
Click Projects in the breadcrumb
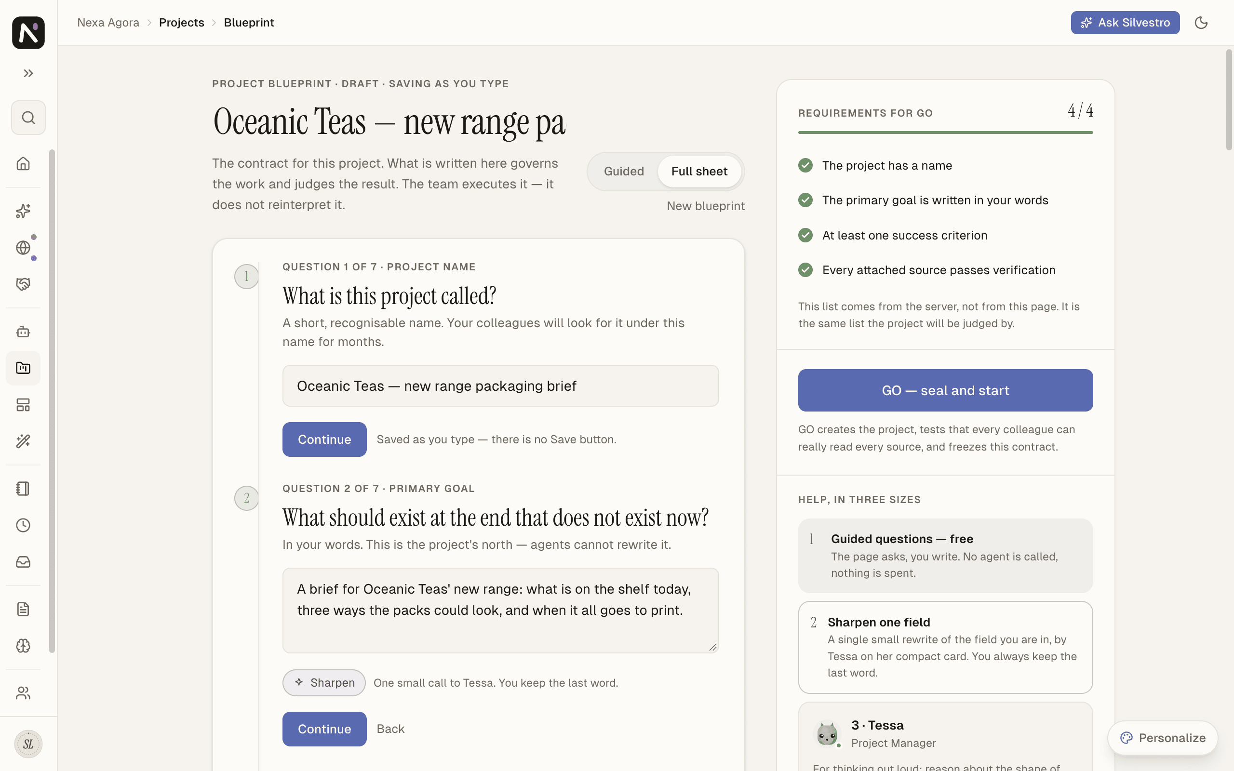click(182, 23)
